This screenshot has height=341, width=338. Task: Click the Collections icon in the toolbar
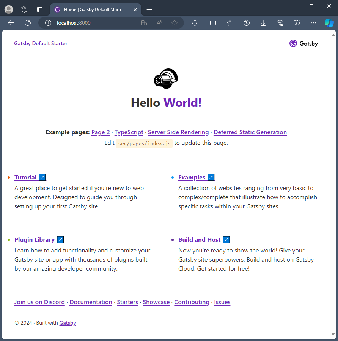(230, 23)
